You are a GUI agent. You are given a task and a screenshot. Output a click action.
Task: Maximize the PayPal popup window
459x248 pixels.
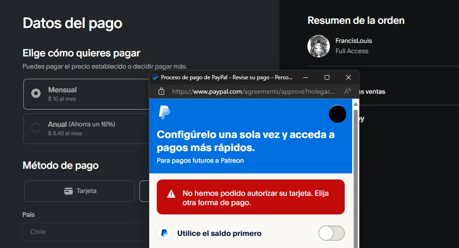pyautogui.click(x=327, y=77)
